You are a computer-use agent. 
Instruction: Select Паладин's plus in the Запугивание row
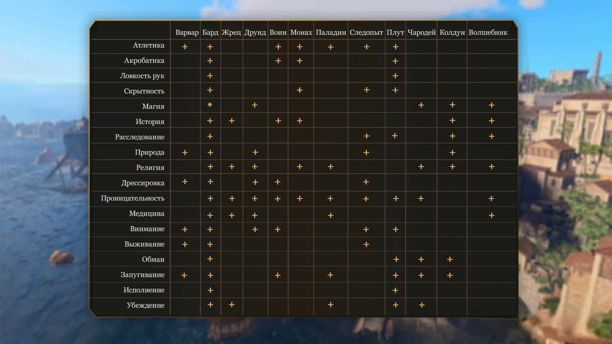[330, 275]
